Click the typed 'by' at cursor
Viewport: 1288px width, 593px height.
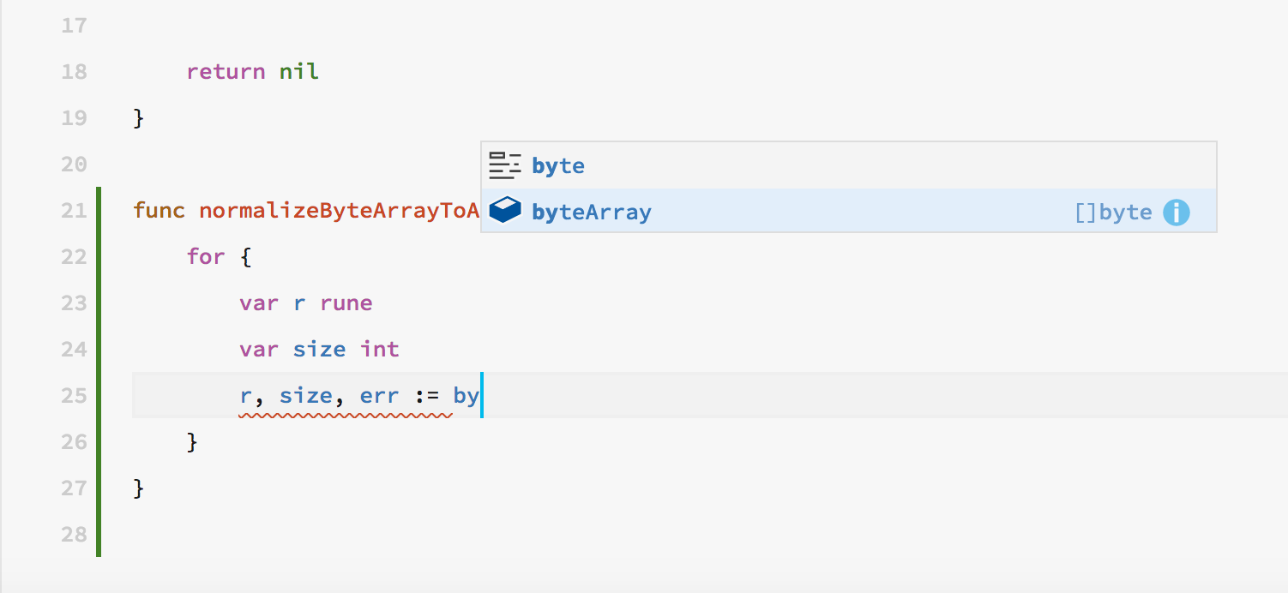point(466,396)
